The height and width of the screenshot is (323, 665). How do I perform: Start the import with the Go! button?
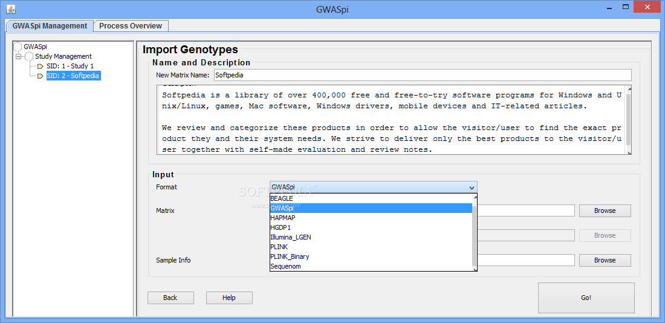(586, 298)
